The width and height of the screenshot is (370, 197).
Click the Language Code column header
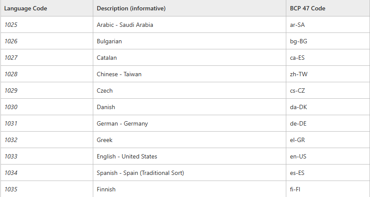click(x=26, y=8)
